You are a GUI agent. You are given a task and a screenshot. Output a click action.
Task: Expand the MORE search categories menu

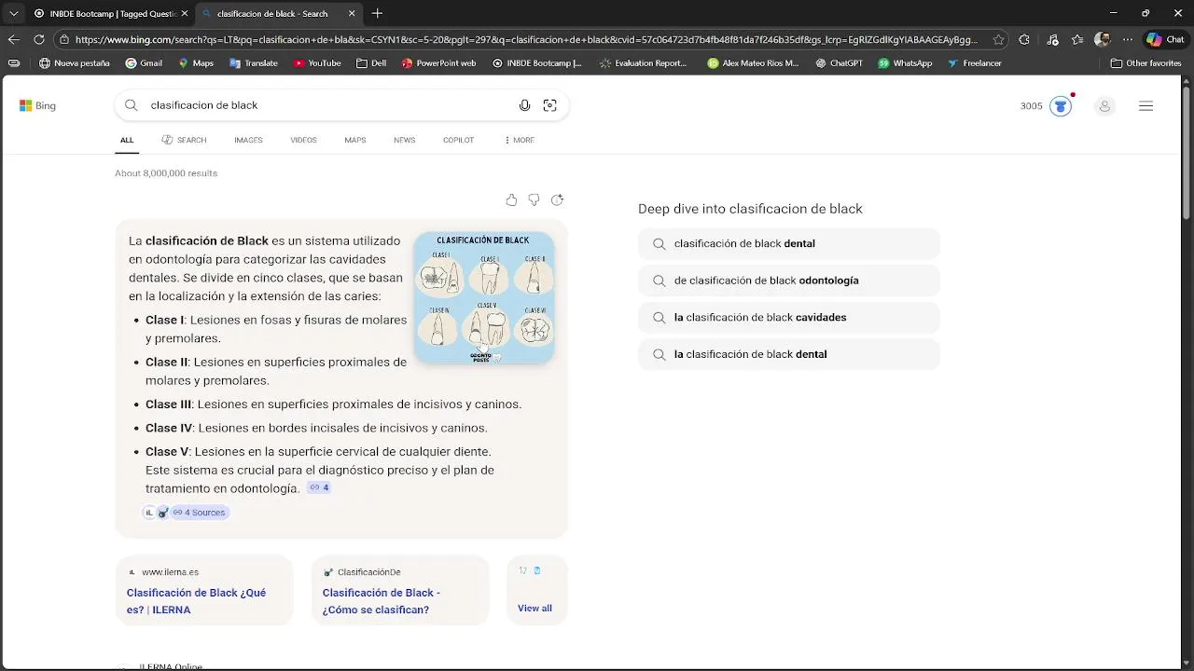(x=519, y=140)
